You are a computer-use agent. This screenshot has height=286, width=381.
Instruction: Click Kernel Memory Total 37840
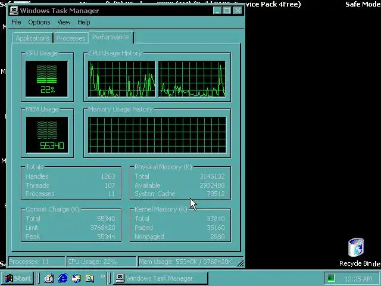(216, 219)
